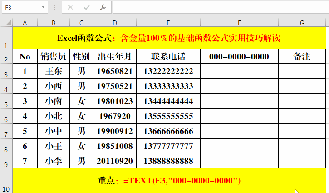329x193 pixels.
Task: Click birth date cell '19750521'
Action: click(115, 86)
